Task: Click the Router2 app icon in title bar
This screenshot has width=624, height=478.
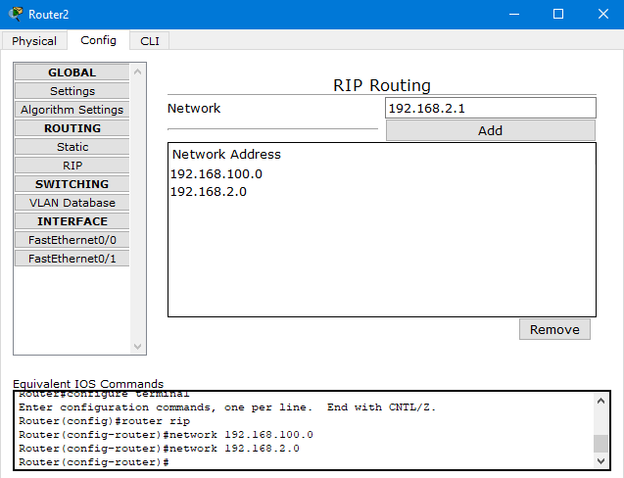Action: tap(16, 14)
